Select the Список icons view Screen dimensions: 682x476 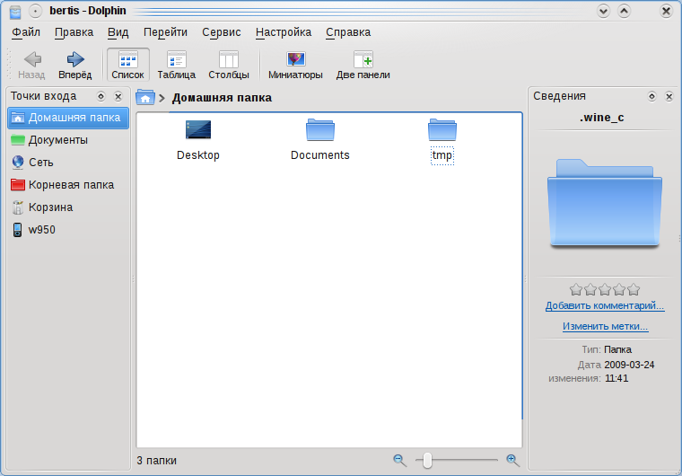coord(127,65)
